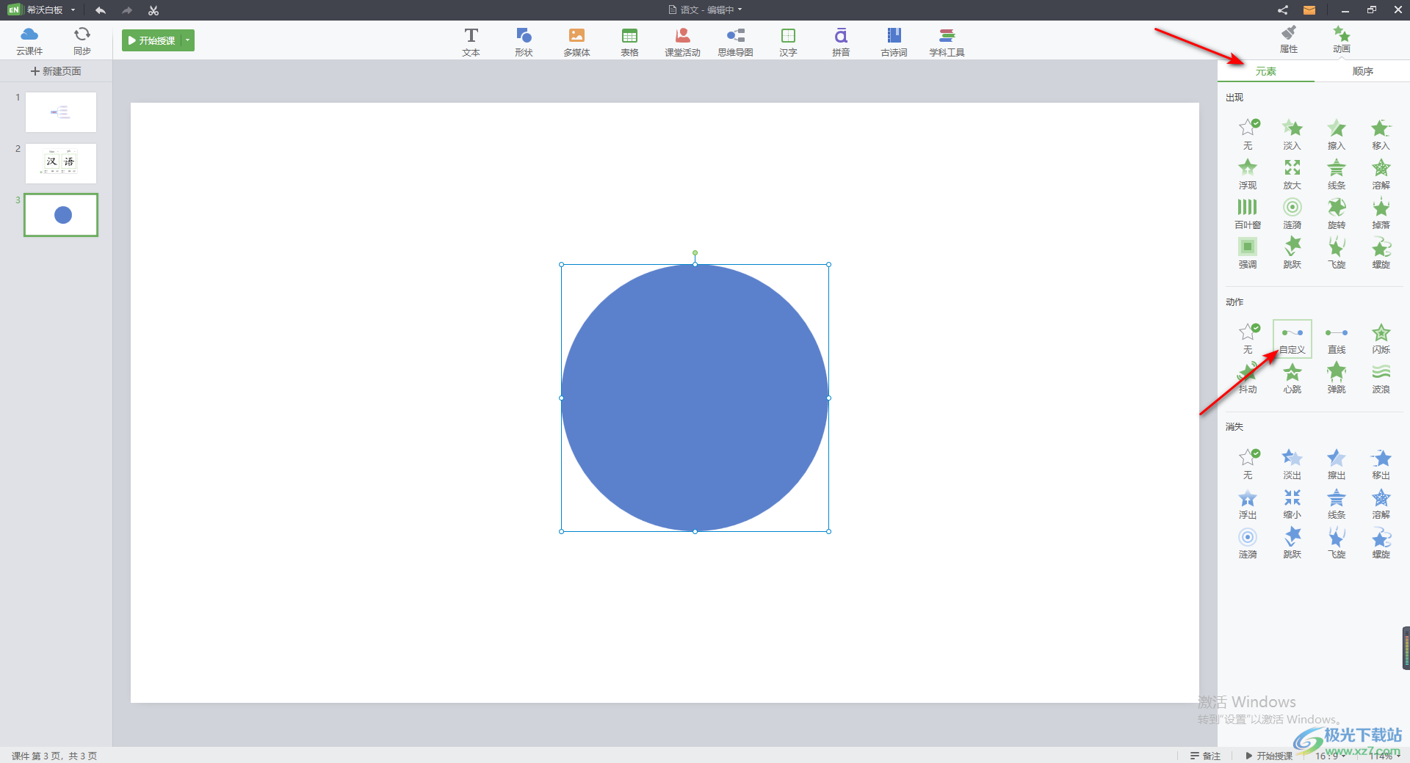
Task: Open the 多媒体 multimedia tool
Action: [576, 42]
